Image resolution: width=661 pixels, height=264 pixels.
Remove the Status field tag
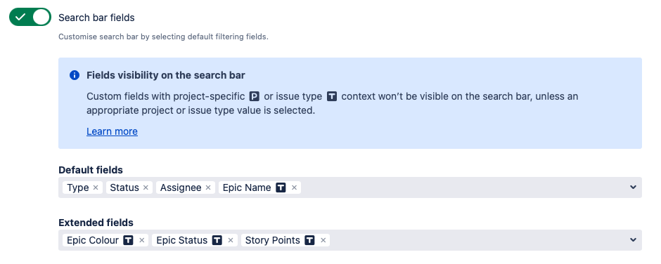coord(146,187)
